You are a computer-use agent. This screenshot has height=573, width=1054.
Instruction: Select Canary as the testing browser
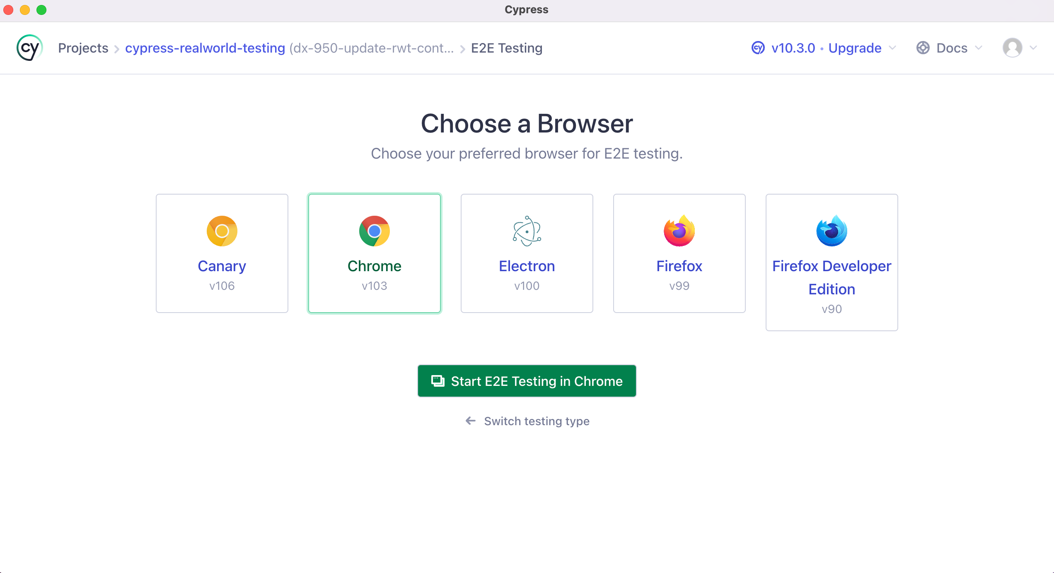pos(221,253)
